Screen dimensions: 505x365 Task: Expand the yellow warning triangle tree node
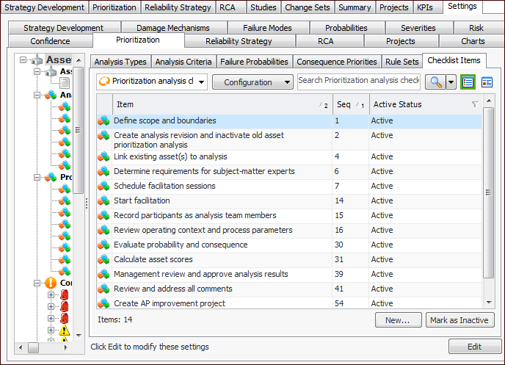click(x=51, y=330)
